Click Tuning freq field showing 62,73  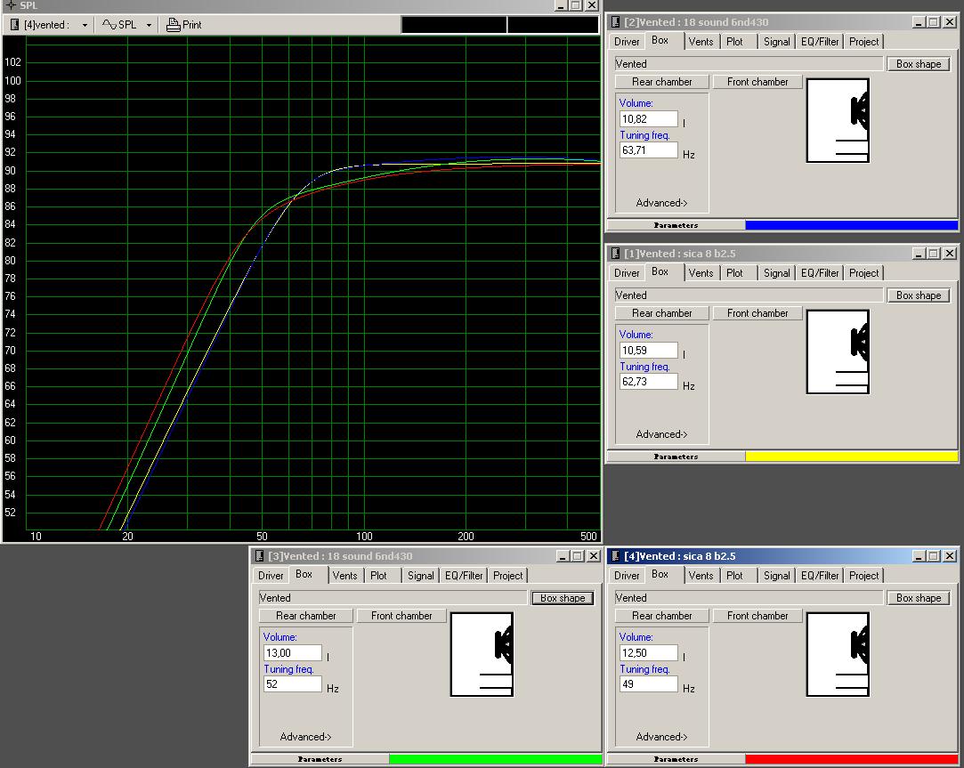[649, 381]
